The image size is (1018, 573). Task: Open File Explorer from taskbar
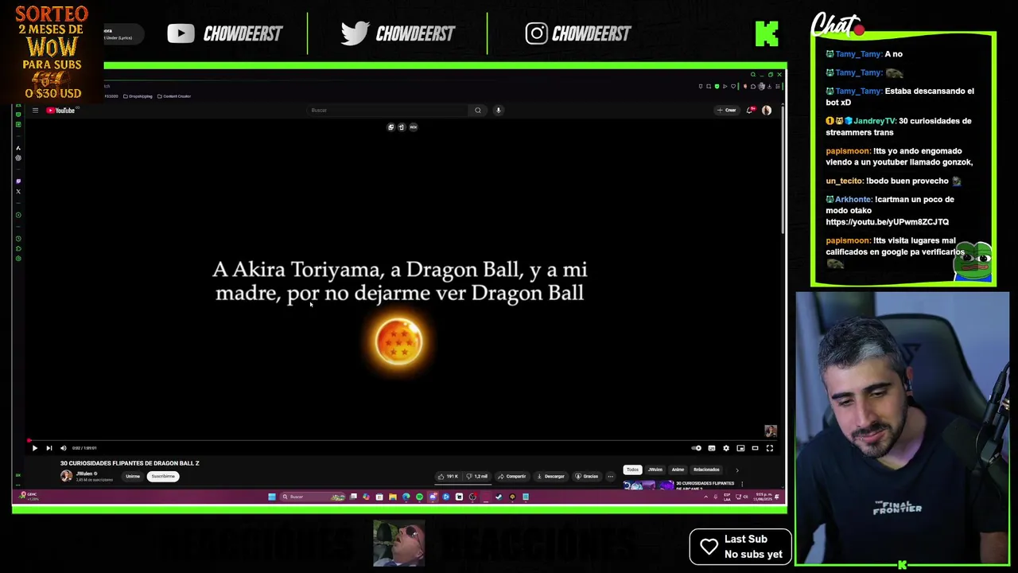393,497
